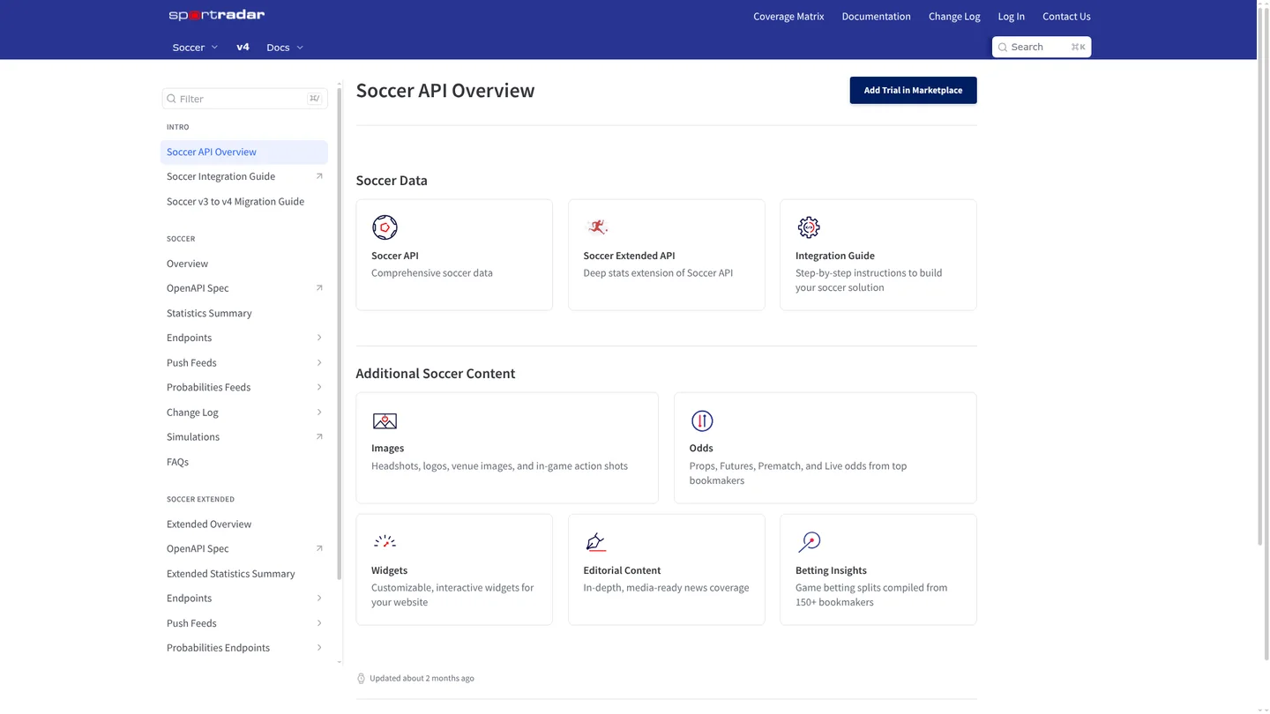Go to Contact Us page
The image size is (1270, 714).
pyautogui.click(x=1066, y=16)
